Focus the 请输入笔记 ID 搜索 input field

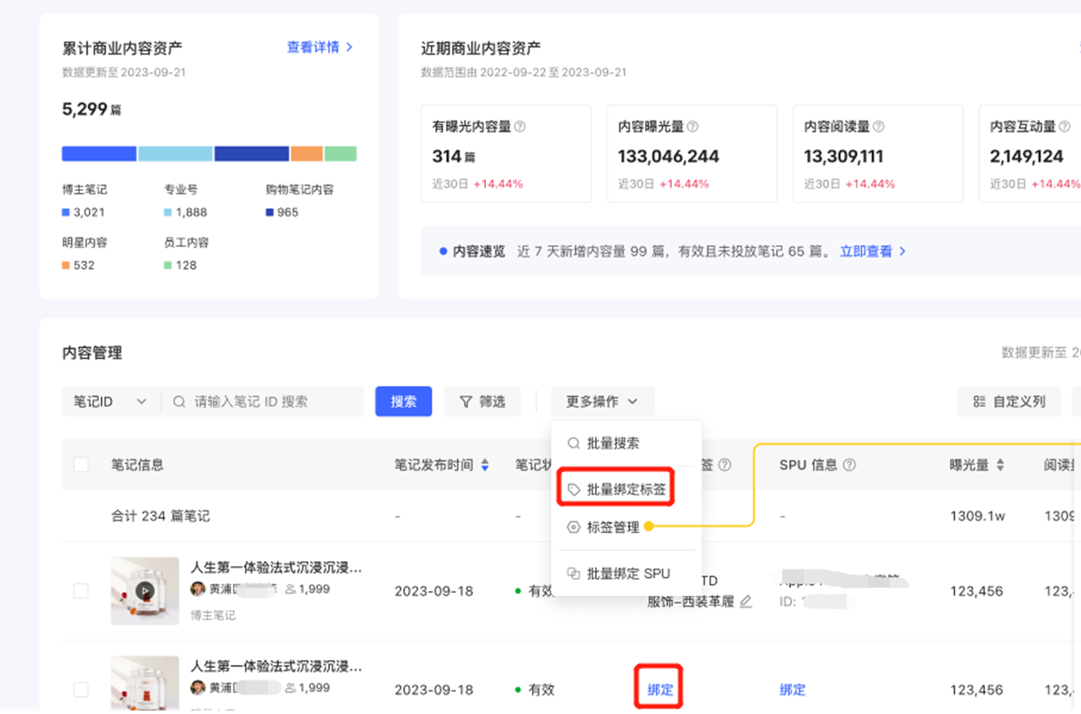pos(263,401)
